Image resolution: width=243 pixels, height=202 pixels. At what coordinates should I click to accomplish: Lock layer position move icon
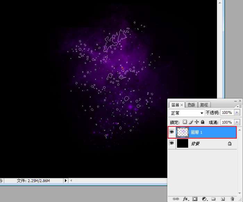196,122
